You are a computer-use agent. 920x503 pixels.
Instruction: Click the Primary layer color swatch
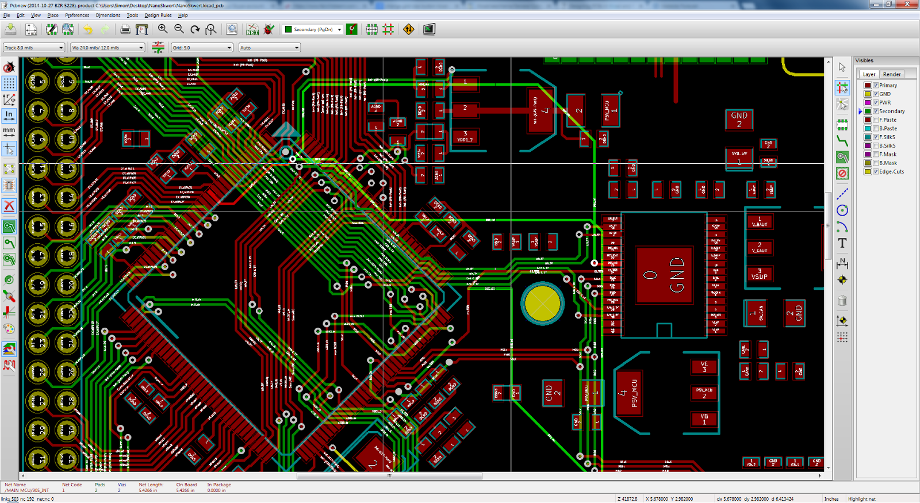pos(868,85)
